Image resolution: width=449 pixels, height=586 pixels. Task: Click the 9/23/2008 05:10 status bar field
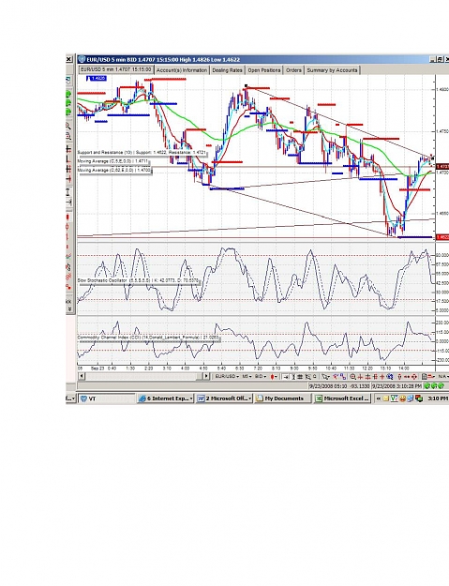click(328, 385)
